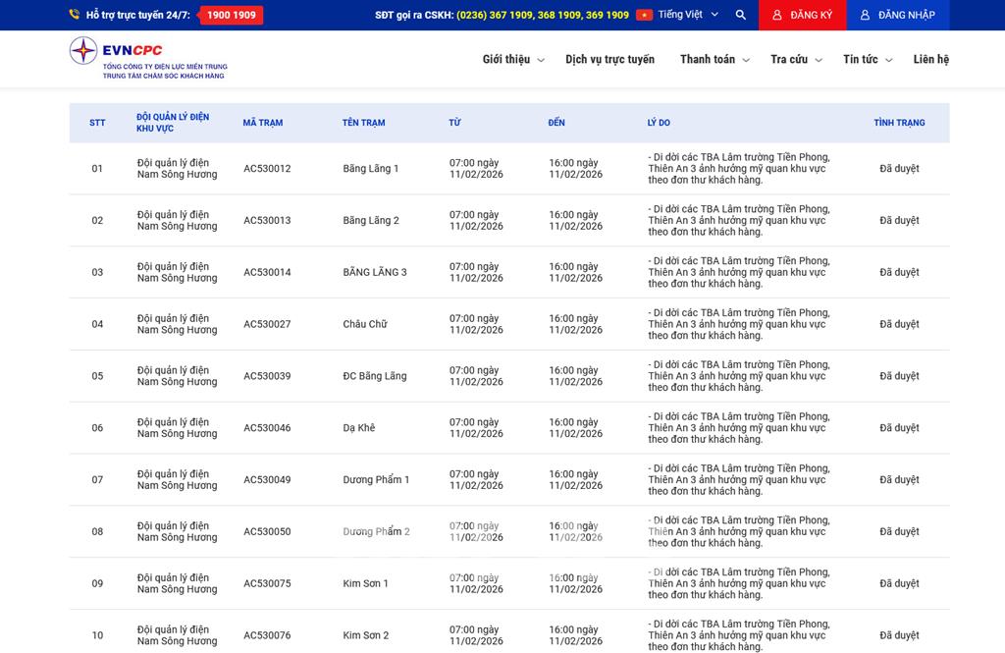Click the TÌNH TRẠNG column header
The width and height of the screenshot is (1005, 653).
click(899, 123)
